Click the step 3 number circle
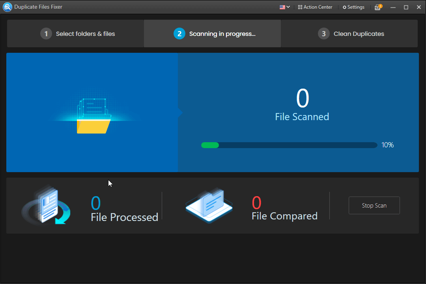426x284 pixels. pyautogui.click(x=323, y=34)
